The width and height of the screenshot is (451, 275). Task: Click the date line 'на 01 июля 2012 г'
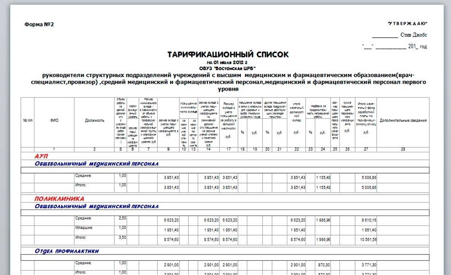[x=227, y=62]
